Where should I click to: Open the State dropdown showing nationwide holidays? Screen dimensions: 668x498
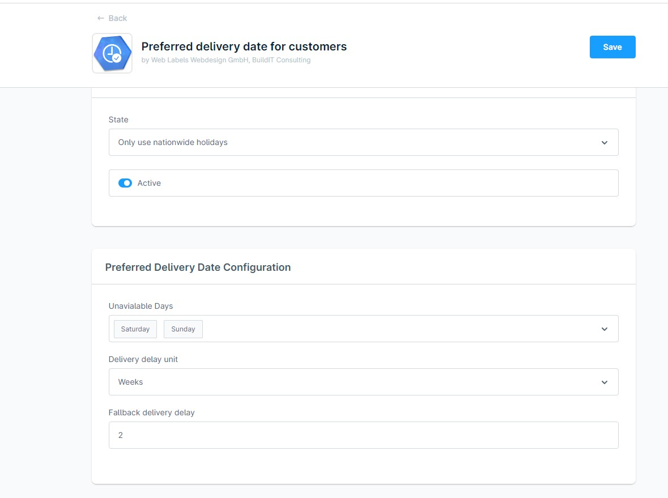tap(363, 142)
